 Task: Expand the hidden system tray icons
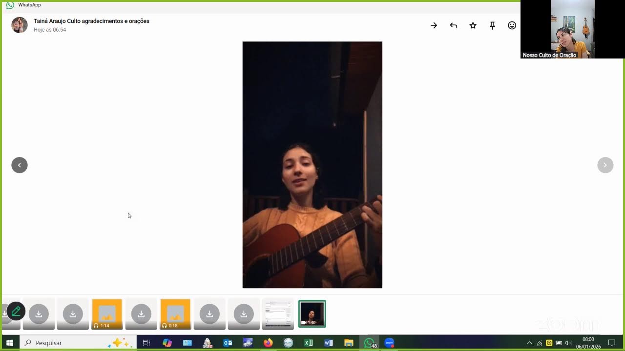(529, 343)
